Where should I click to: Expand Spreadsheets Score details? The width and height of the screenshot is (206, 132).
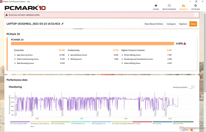(69, 55)
